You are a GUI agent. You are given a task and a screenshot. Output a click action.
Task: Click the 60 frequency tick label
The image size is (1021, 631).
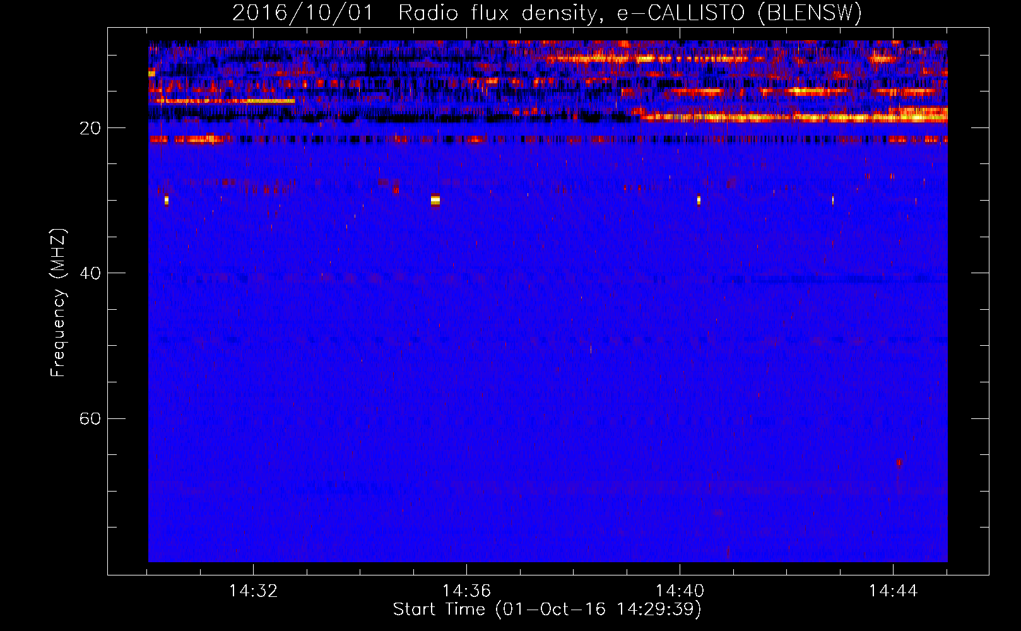[x=90, y=419]
